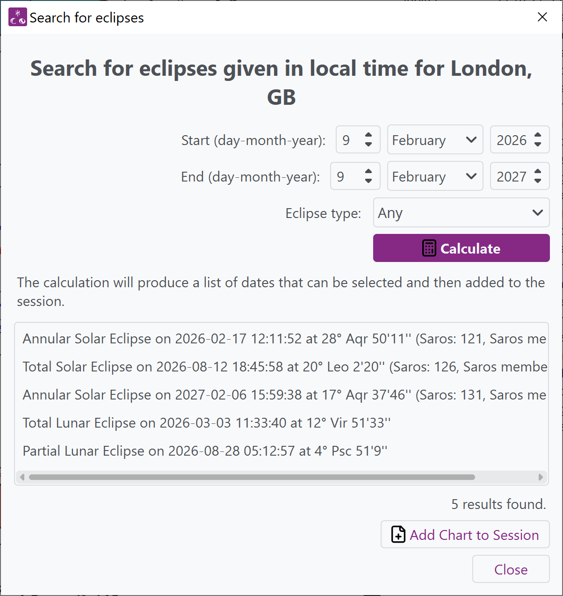This screenshot has height=596, width=563.
Task: Click the right arrow of the results scrollbar
Action: point(541,477)
